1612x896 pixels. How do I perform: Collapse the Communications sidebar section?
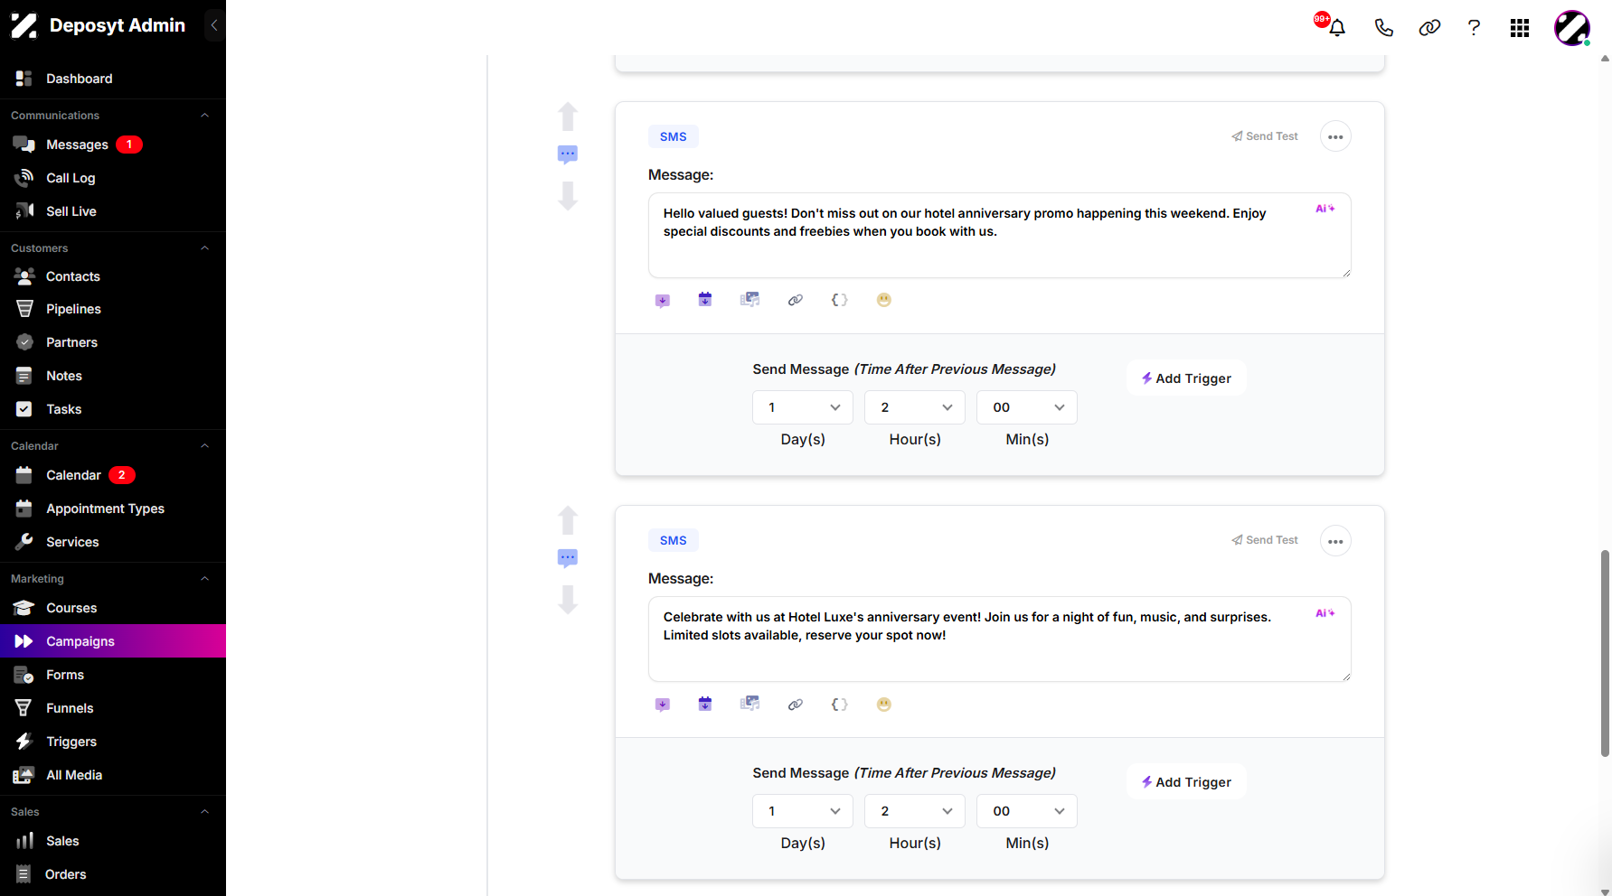click(x=204, y=116)
